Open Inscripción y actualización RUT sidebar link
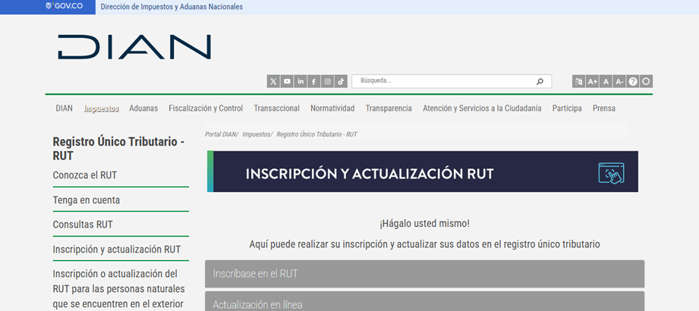Image resolution: width=699 pixels, height=311 pixels. click(x=117, y=250)
